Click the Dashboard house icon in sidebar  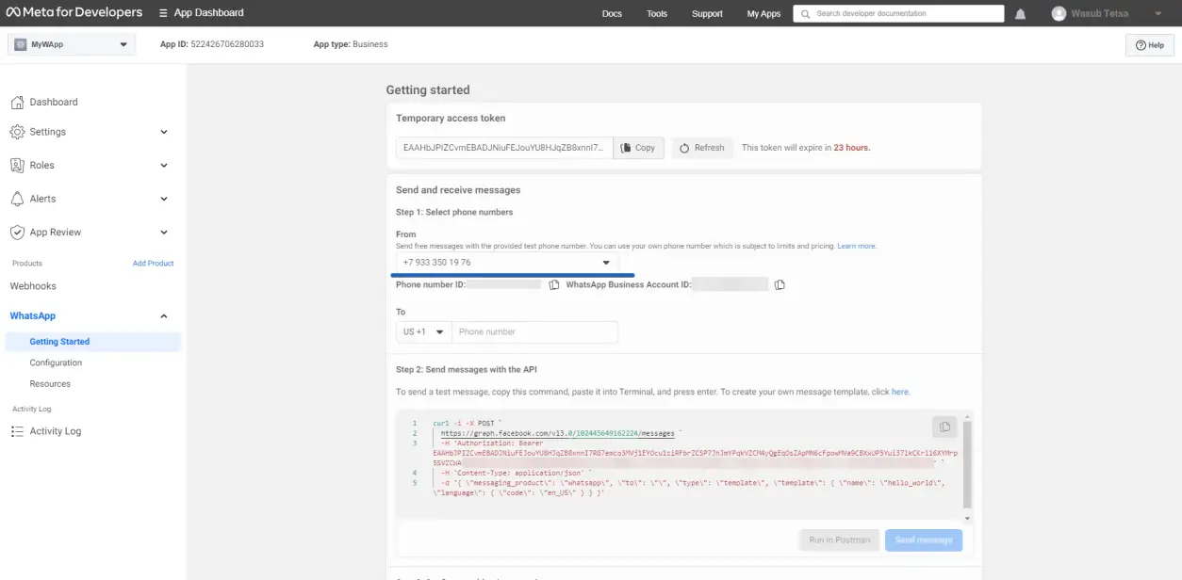(x=17, y=102)
